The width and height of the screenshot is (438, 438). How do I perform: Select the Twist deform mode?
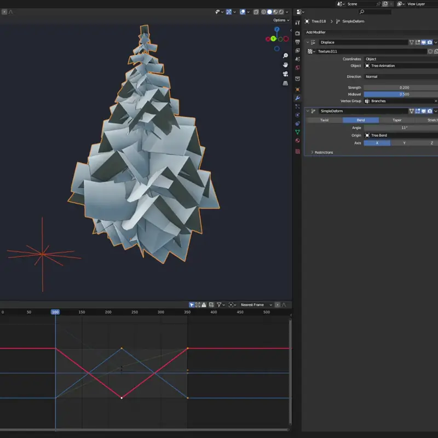click(324, 120)
